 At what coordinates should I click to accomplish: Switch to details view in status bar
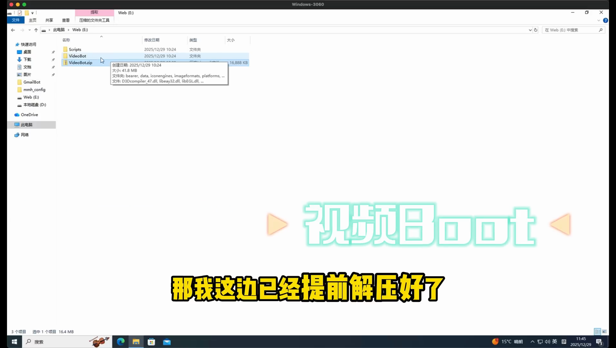tap(597, 332)
